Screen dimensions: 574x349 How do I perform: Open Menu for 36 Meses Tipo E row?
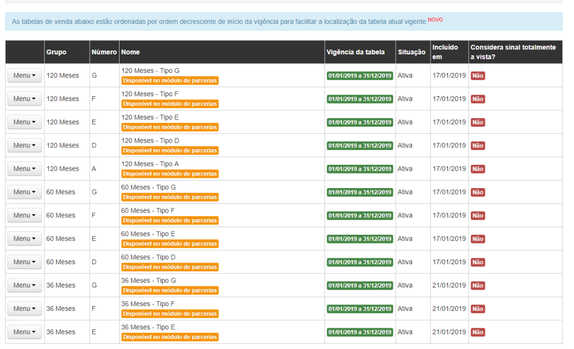coord(24,332)
